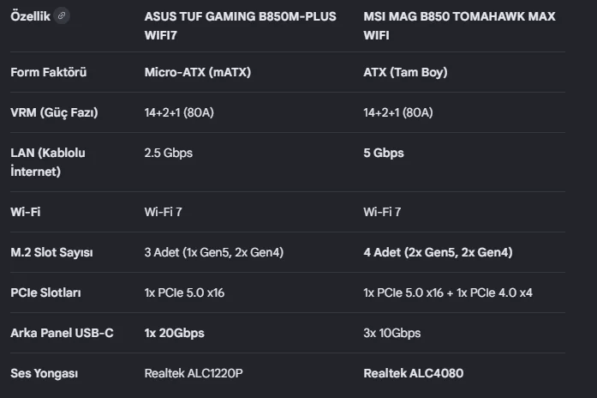
Task: Click the Form Faktörü row label
Action: 49,72
